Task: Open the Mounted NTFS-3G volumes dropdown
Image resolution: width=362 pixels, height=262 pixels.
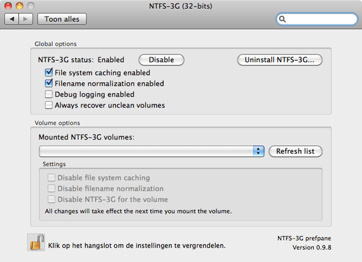Action: click(151, 151)
